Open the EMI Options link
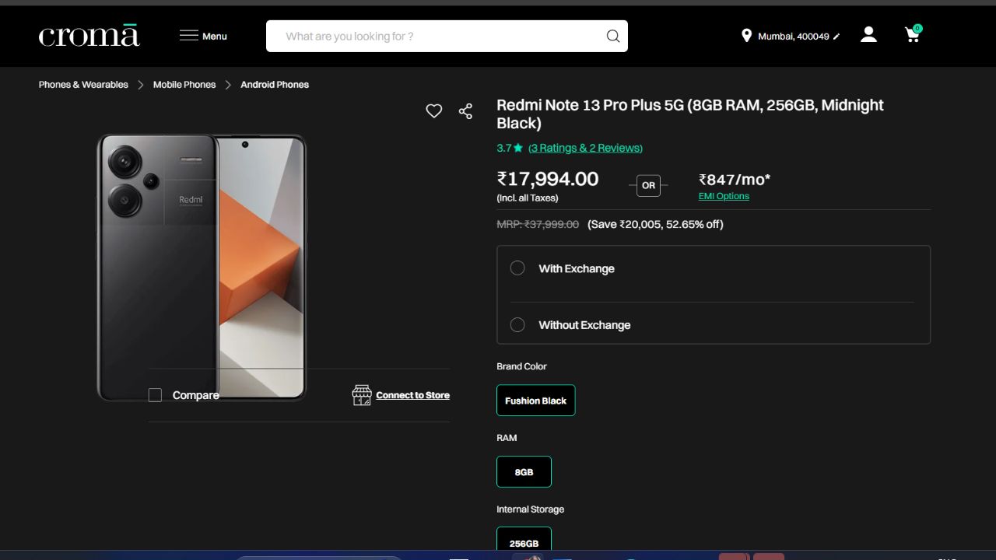 click(x=724, y=196)
